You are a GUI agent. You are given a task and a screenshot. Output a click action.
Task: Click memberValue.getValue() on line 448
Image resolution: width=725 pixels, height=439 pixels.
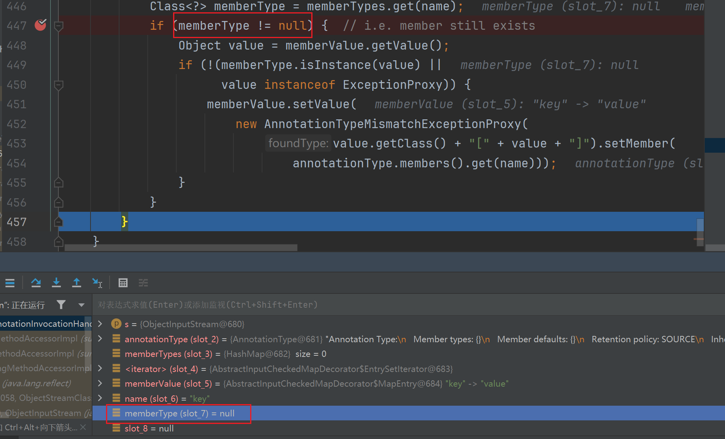click(363, 46)
